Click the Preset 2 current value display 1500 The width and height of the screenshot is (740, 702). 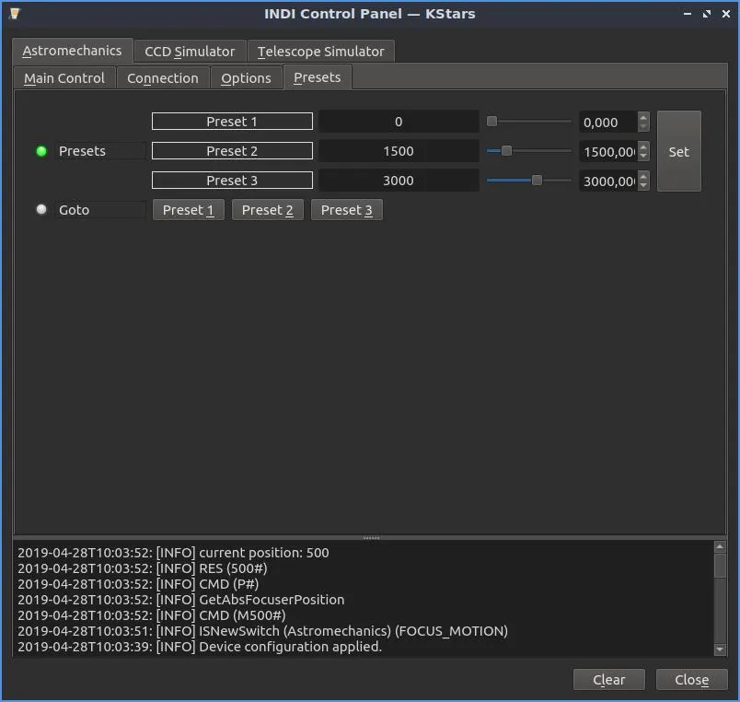(399, 151)
